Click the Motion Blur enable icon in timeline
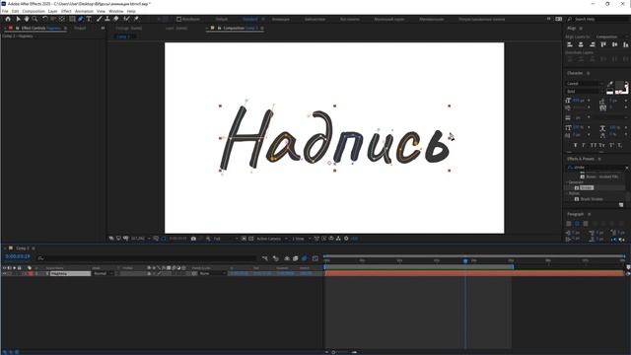Screen dimensions: 631x355 click(x=305, y=258)
